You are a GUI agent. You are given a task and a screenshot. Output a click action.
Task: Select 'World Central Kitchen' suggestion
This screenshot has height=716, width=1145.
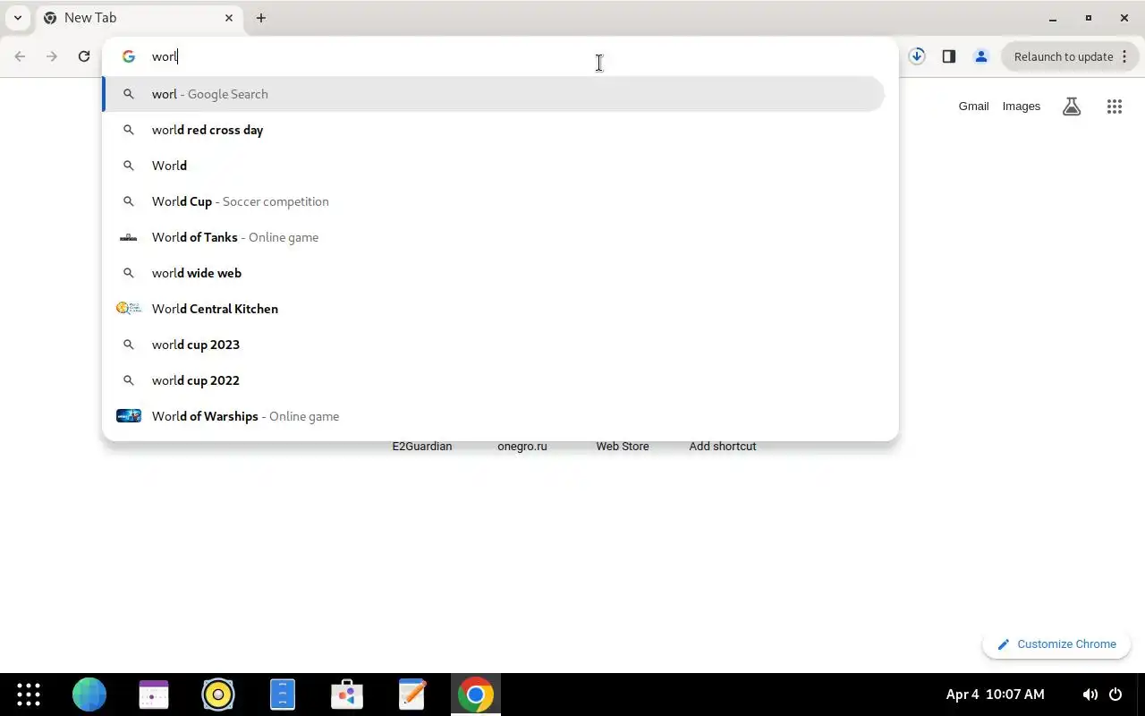(494, 309)
